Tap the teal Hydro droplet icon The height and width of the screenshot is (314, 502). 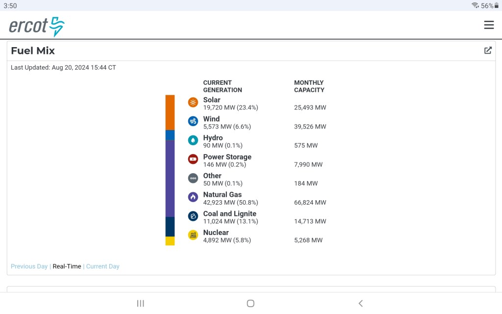(193, 140)
